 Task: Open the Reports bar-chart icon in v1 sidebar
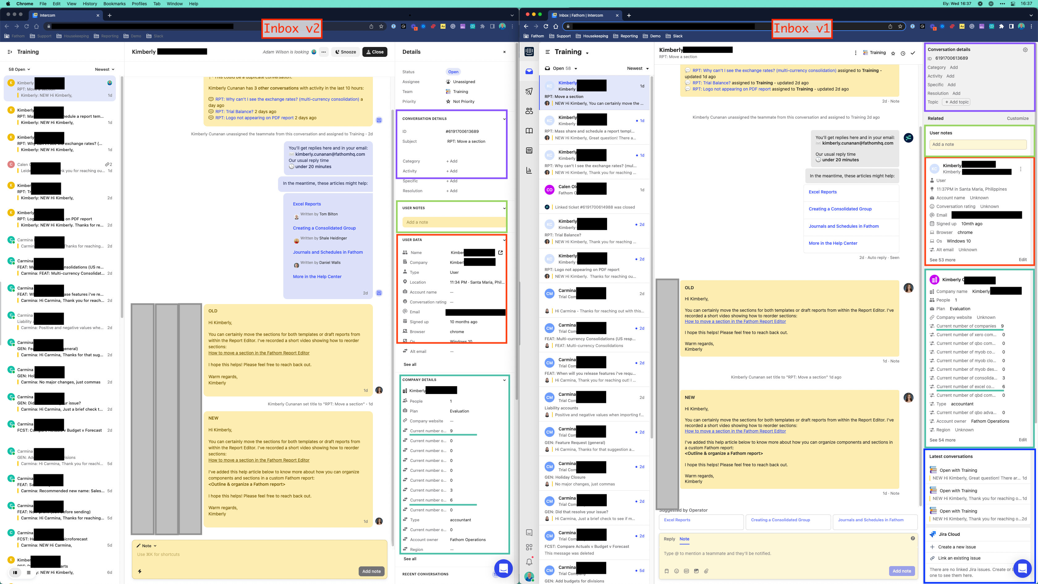click(529, 170)
